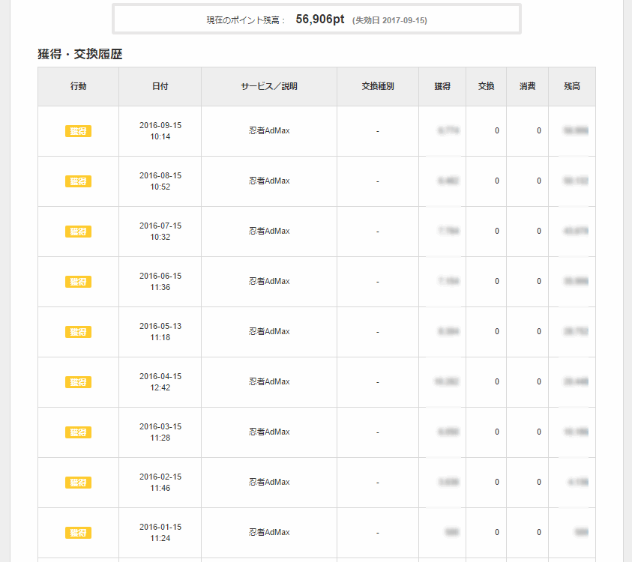Image resolution: width=632 pixels, height=562 pixels.
Task: Select the 消費 column header
Action: tap(528, 86)
